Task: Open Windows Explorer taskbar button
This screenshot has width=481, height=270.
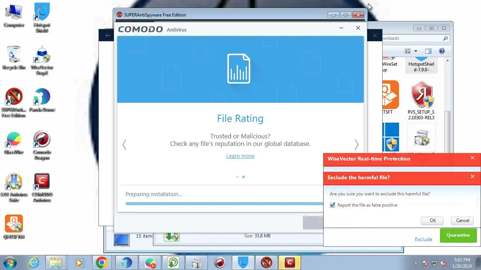Action: coord(56,263)
